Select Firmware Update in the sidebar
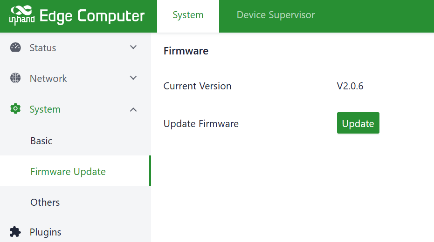This screenshot has width=434, height=242. point(68,172)
